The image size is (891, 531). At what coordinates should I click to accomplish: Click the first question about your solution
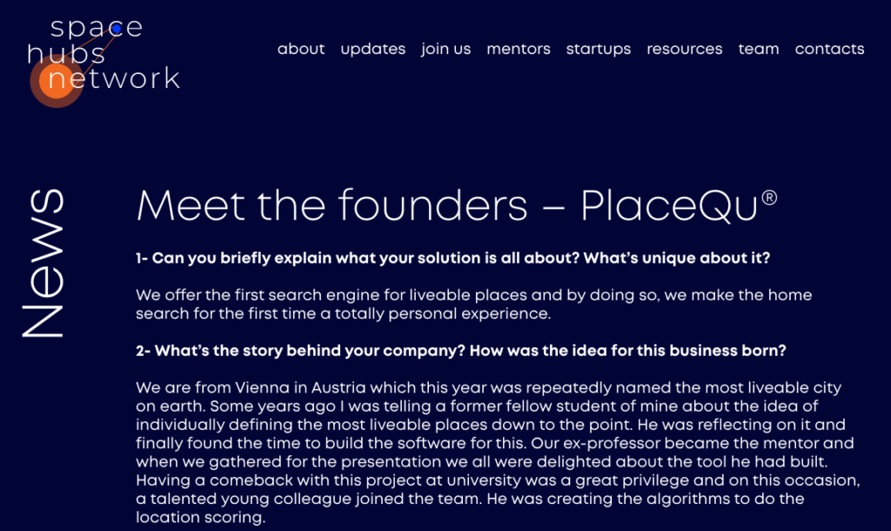(452, 259)
